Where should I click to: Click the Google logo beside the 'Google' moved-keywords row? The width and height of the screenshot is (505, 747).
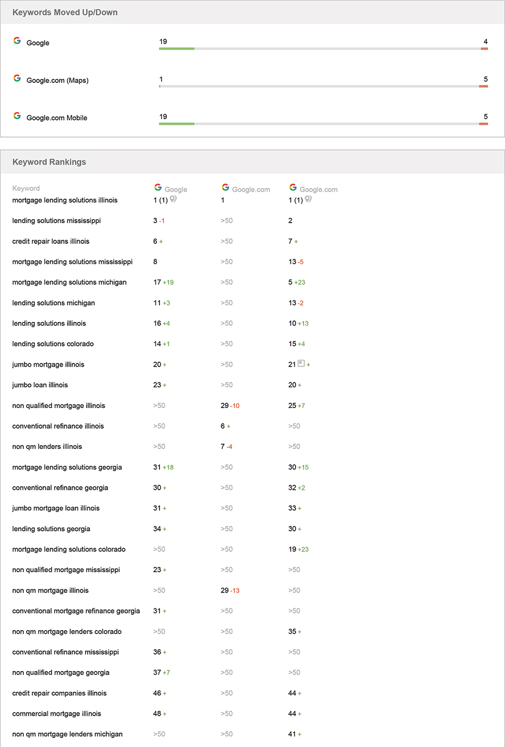coord(17,41)
